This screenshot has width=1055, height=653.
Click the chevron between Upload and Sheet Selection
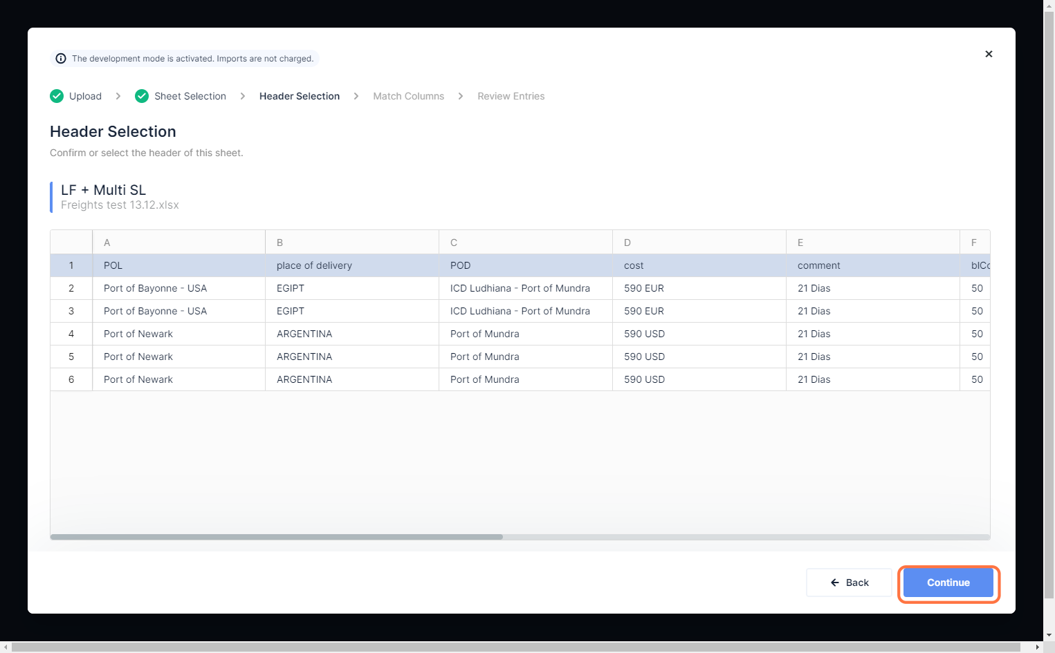pos(118,96)
